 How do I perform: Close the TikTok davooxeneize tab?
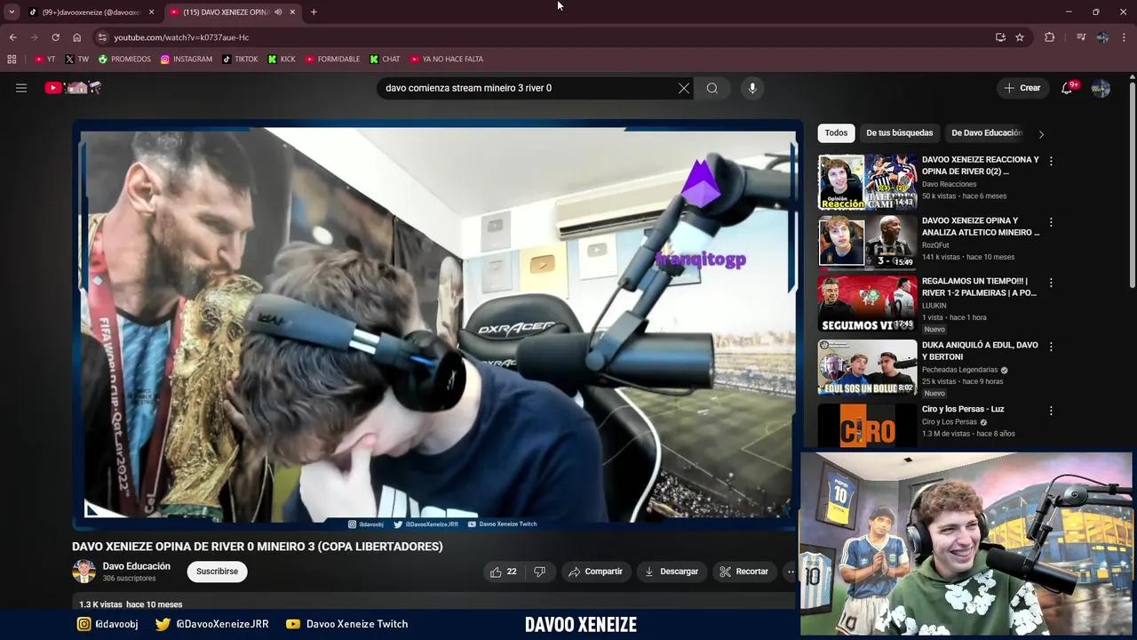click(x=151, y=12)
